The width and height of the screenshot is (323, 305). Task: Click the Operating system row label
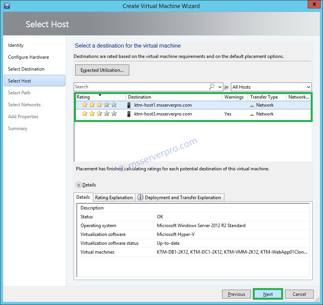tap(98, 226)
